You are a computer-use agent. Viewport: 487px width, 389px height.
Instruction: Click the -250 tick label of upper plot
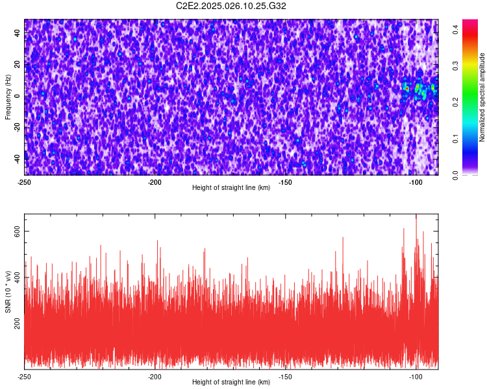click(x=24, y=182)
